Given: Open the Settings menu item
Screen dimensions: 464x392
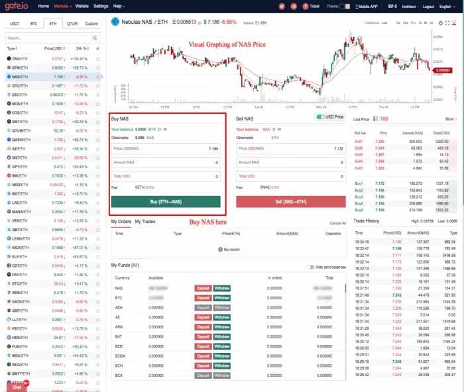Looking at the screenshot, I should (101, 6).
